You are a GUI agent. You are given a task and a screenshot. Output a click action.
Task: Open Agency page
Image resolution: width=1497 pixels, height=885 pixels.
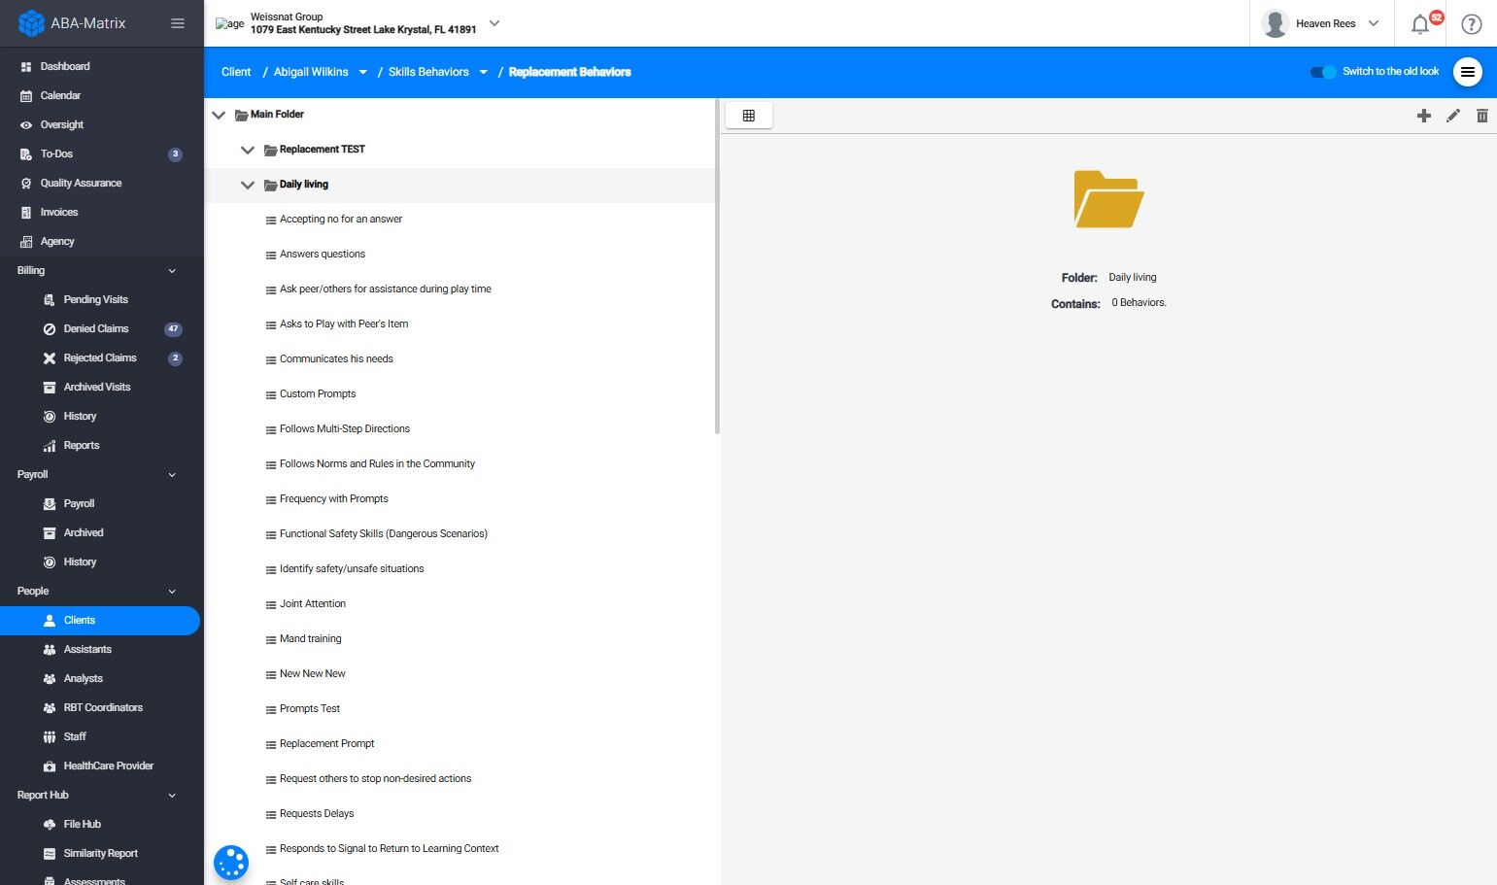tap(57, 241)
